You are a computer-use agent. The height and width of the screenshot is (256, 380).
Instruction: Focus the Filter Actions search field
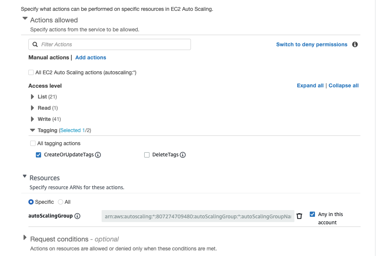[x=112, y=44]
